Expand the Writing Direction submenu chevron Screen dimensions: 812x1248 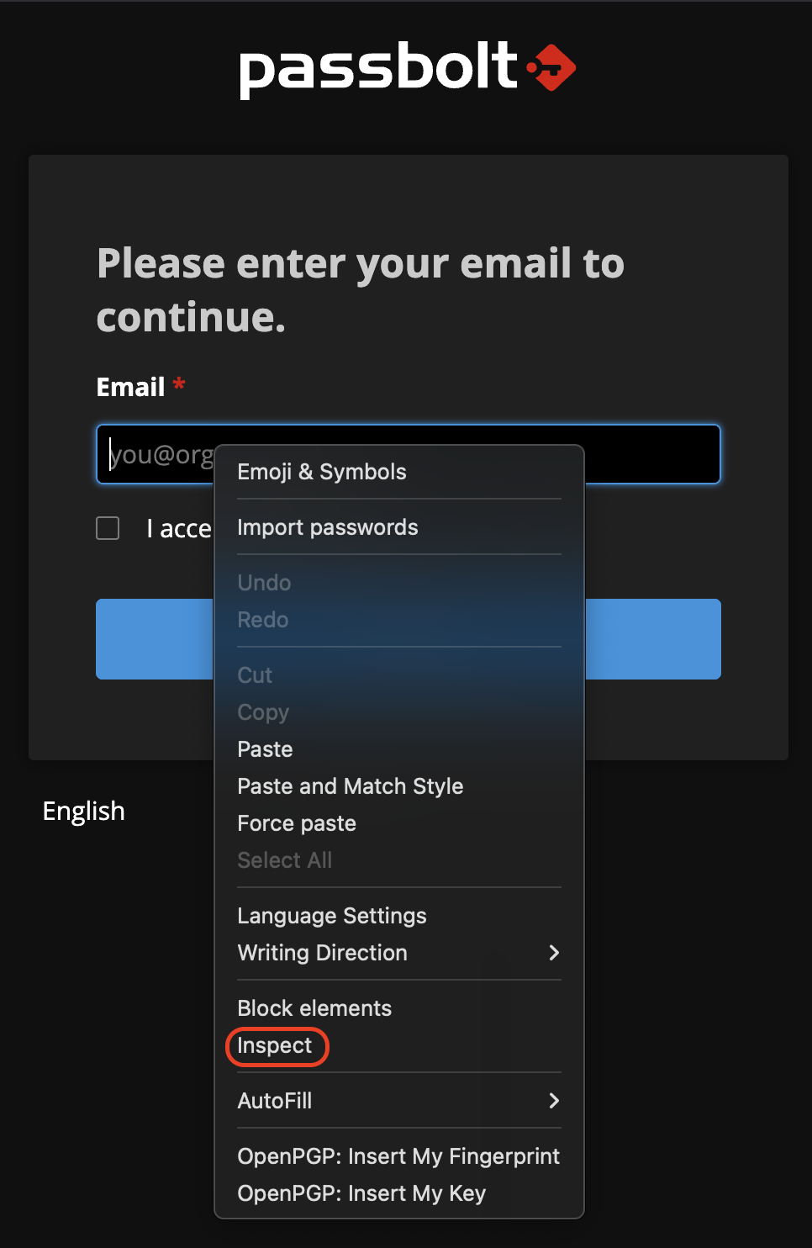[x=553, y=953]
